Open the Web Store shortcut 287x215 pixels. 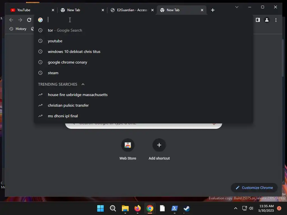coord(128,149)
